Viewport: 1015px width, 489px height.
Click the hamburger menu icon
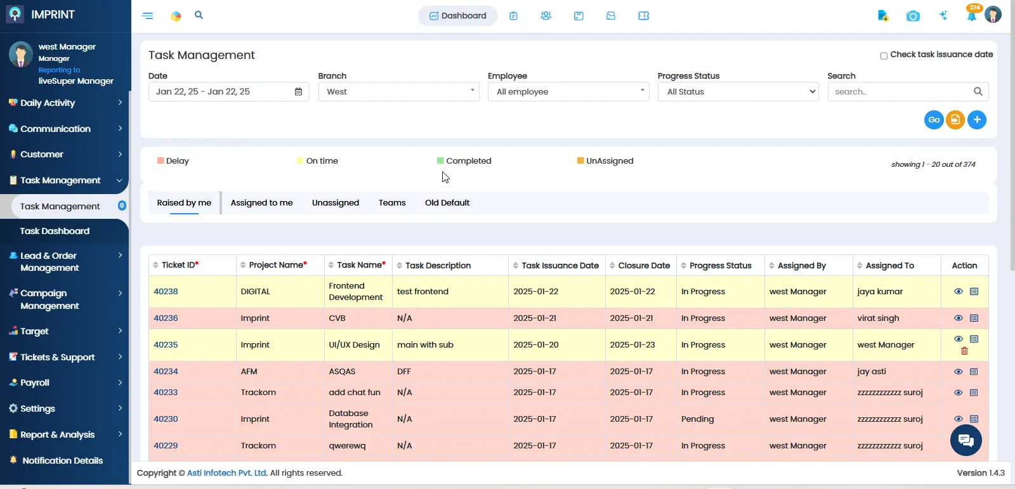(148, 16)
